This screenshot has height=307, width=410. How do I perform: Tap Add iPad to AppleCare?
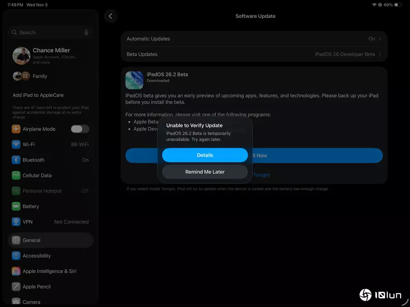(38, 95)
